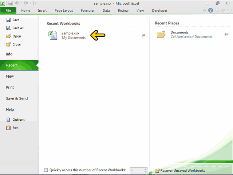Image resolution: width=233 pixels, height=175 pixels.
Task: Click the Excel workbook icon beside sample.xlsx
Action: pyautogui.click(x=53, y=35)
